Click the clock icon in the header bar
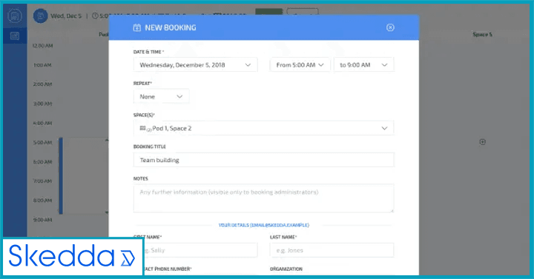This screenshot has width=534, height=279. (96, 16)
